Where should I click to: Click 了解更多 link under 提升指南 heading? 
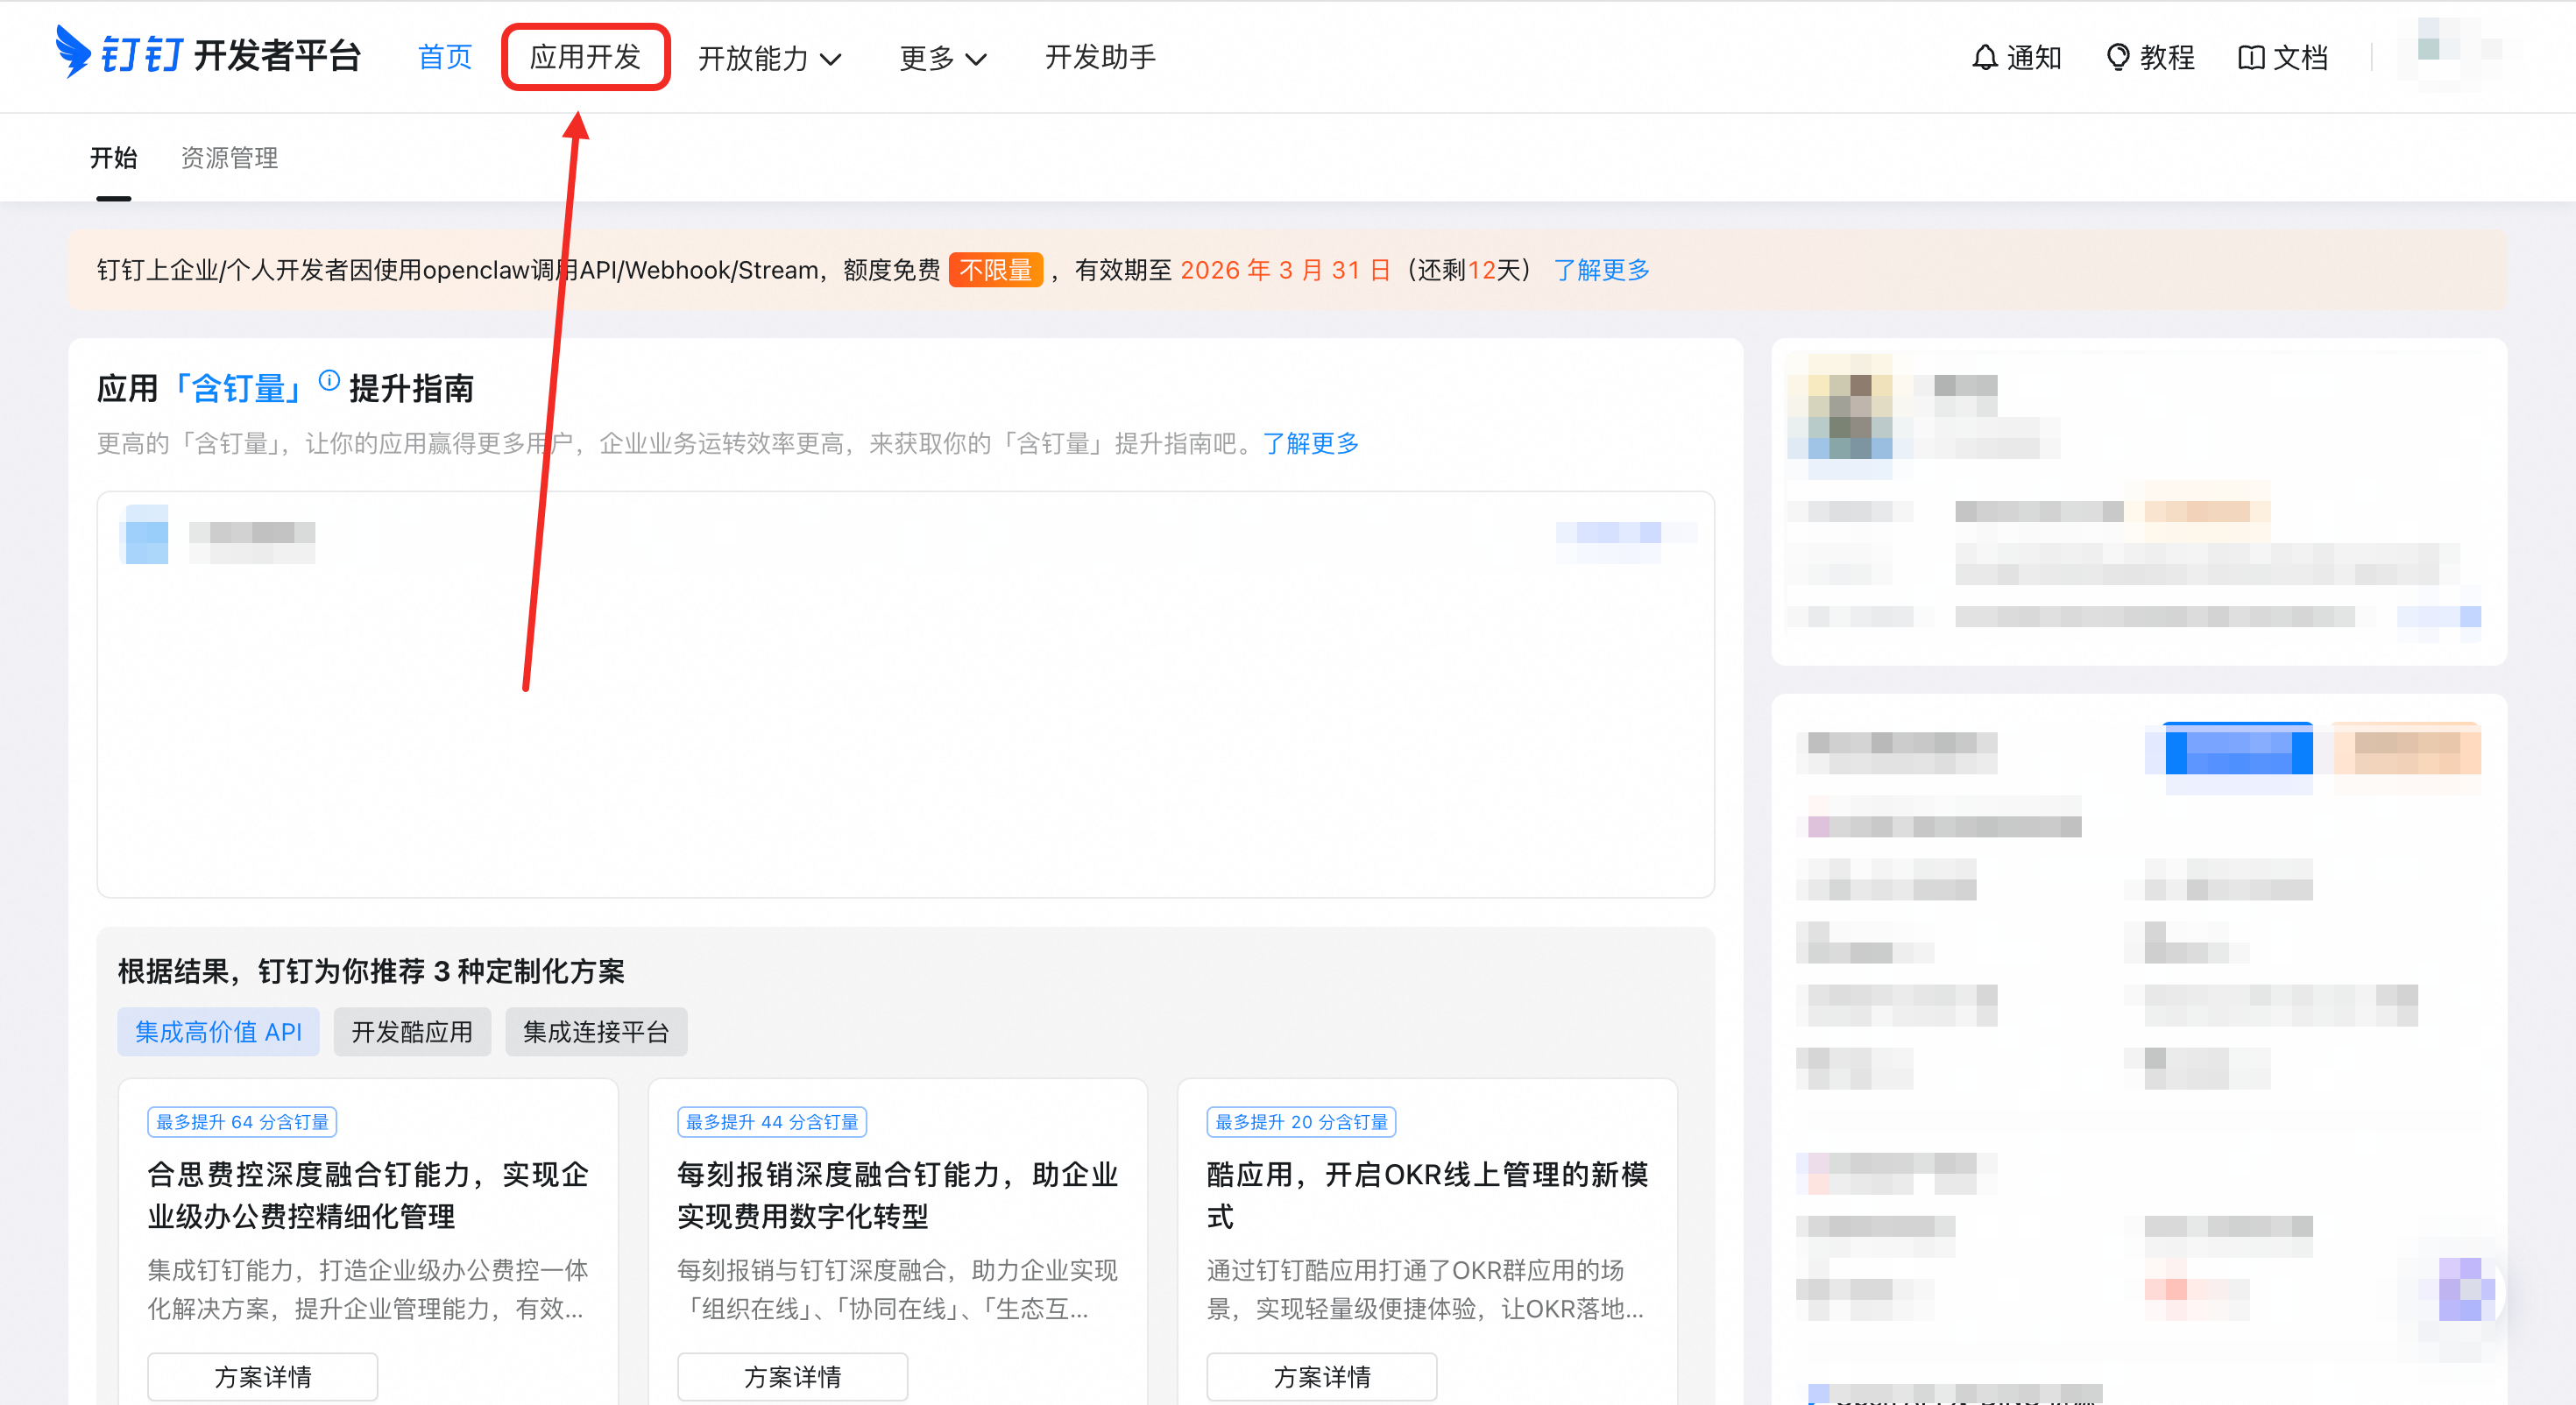click(1310, 443)
